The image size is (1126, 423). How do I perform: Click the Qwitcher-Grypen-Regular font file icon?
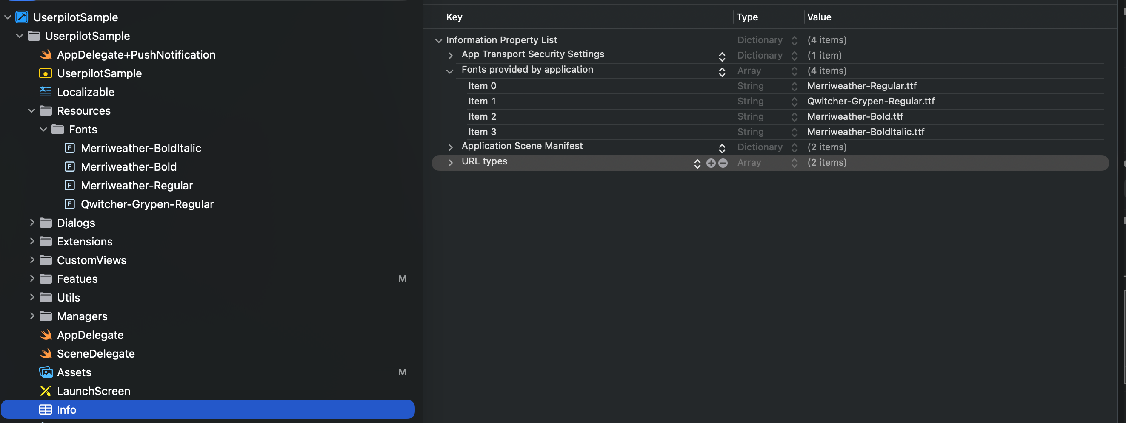(x=69, y=204)
